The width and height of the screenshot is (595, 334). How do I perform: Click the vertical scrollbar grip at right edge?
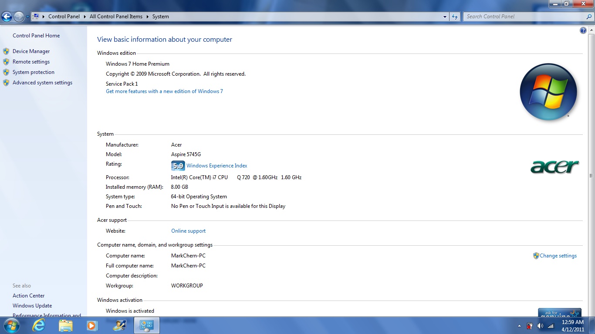click(591, 176)
